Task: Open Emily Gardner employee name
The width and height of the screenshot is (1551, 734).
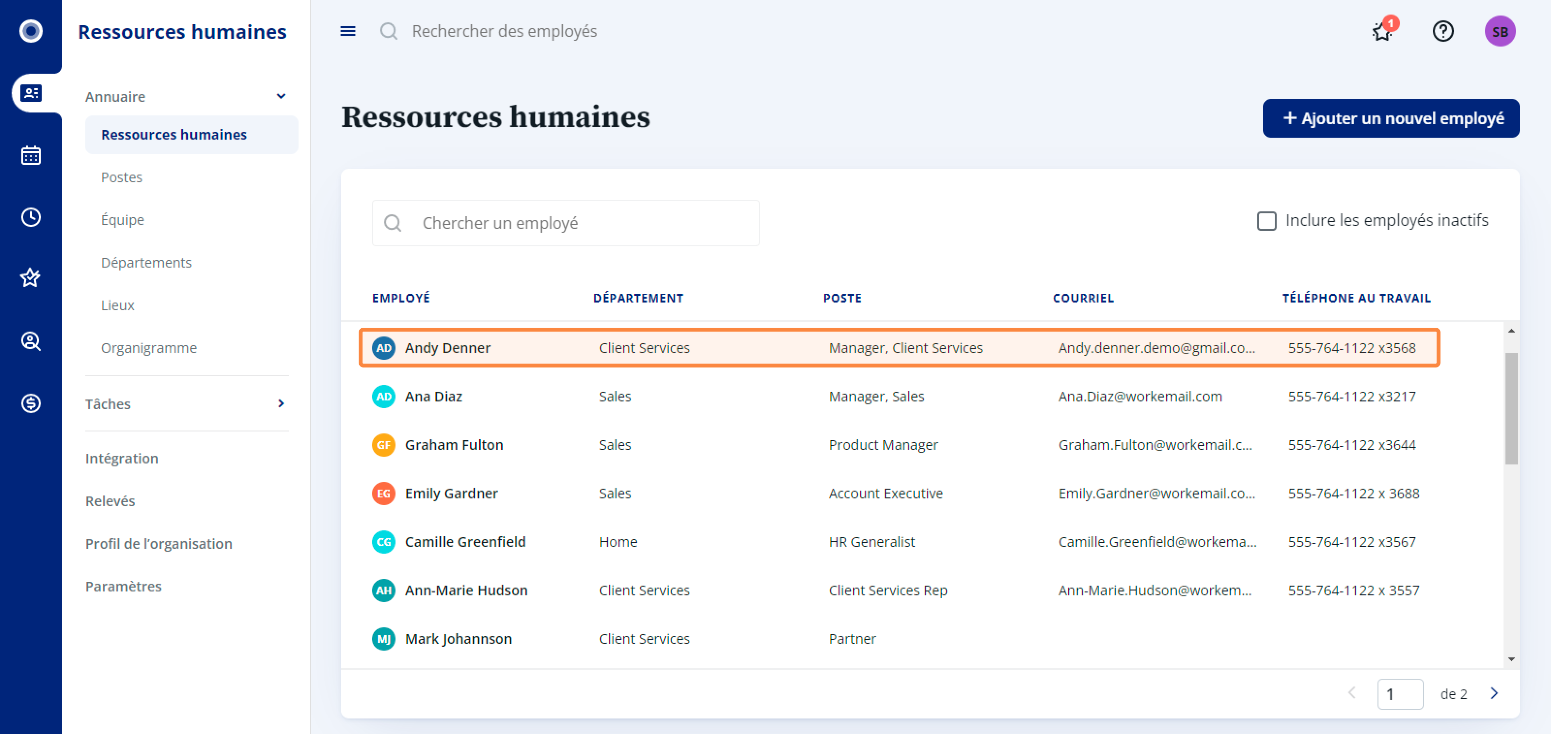Action: pos(451,494)
